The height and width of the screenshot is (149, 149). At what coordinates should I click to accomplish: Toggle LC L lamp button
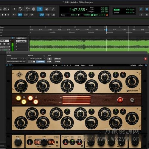tap(30, 98)
